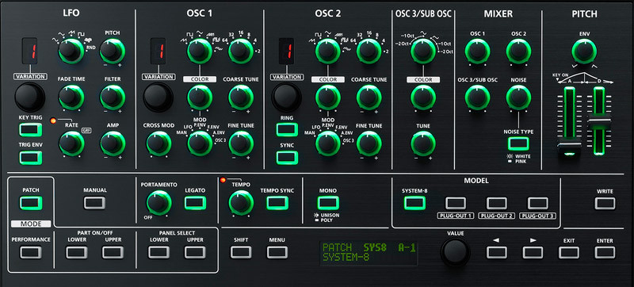Enable the TEMPO SYNC button
Viewport: 634px width, 287px height.
click(x=277, y=202)
